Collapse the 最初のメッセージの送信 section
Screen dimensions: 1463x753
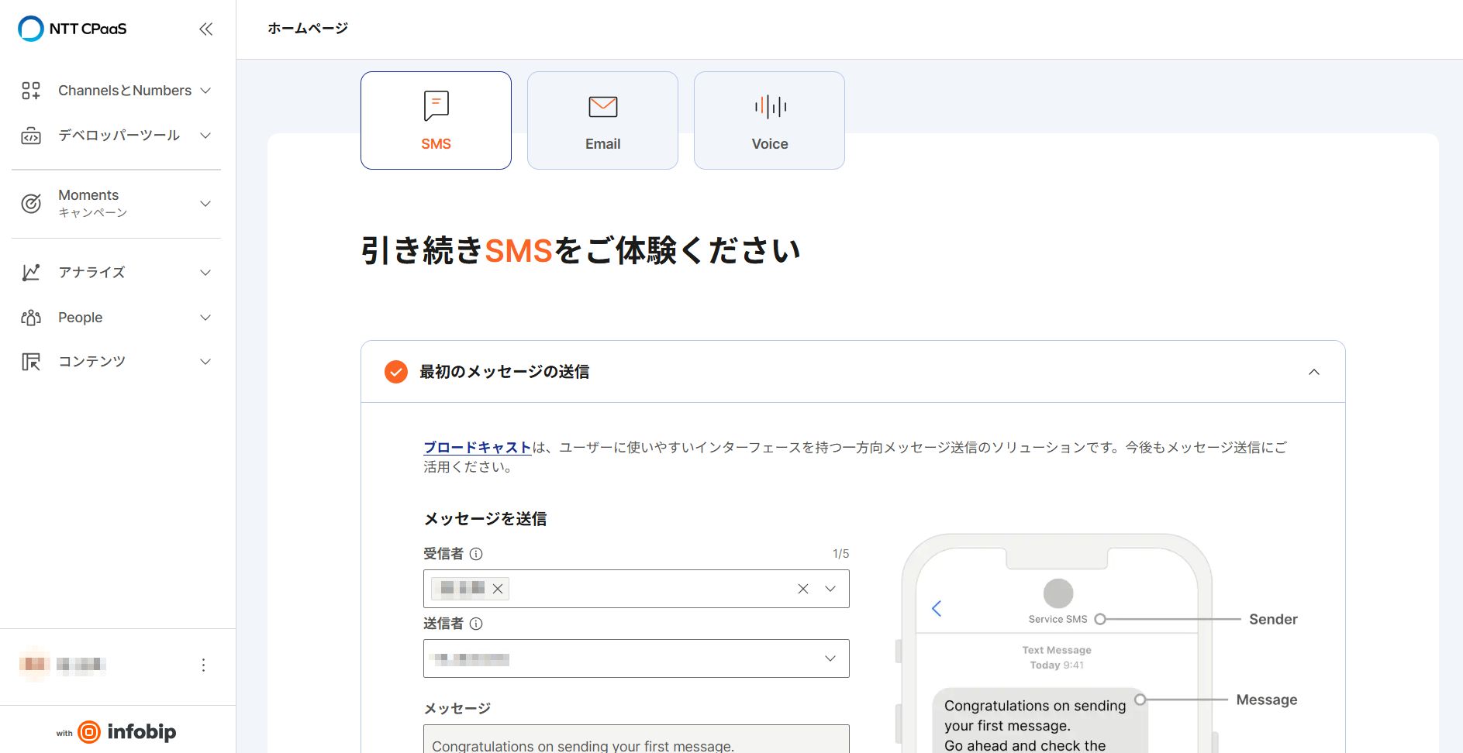1314,372
